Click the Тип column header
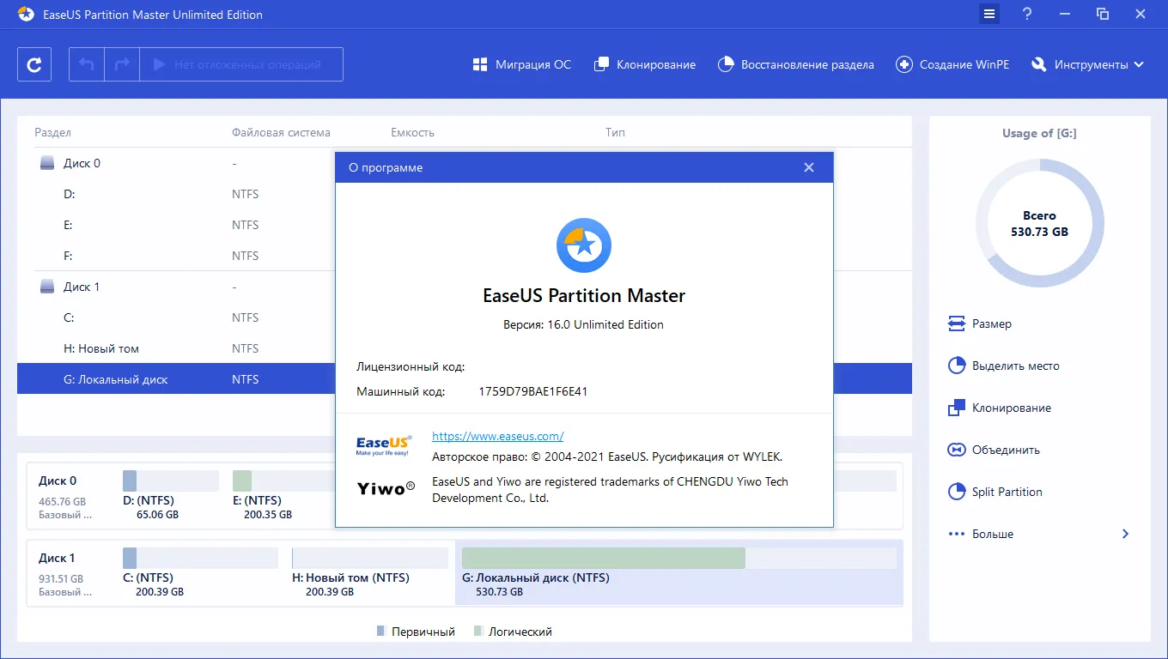 [x=615, y=132]
